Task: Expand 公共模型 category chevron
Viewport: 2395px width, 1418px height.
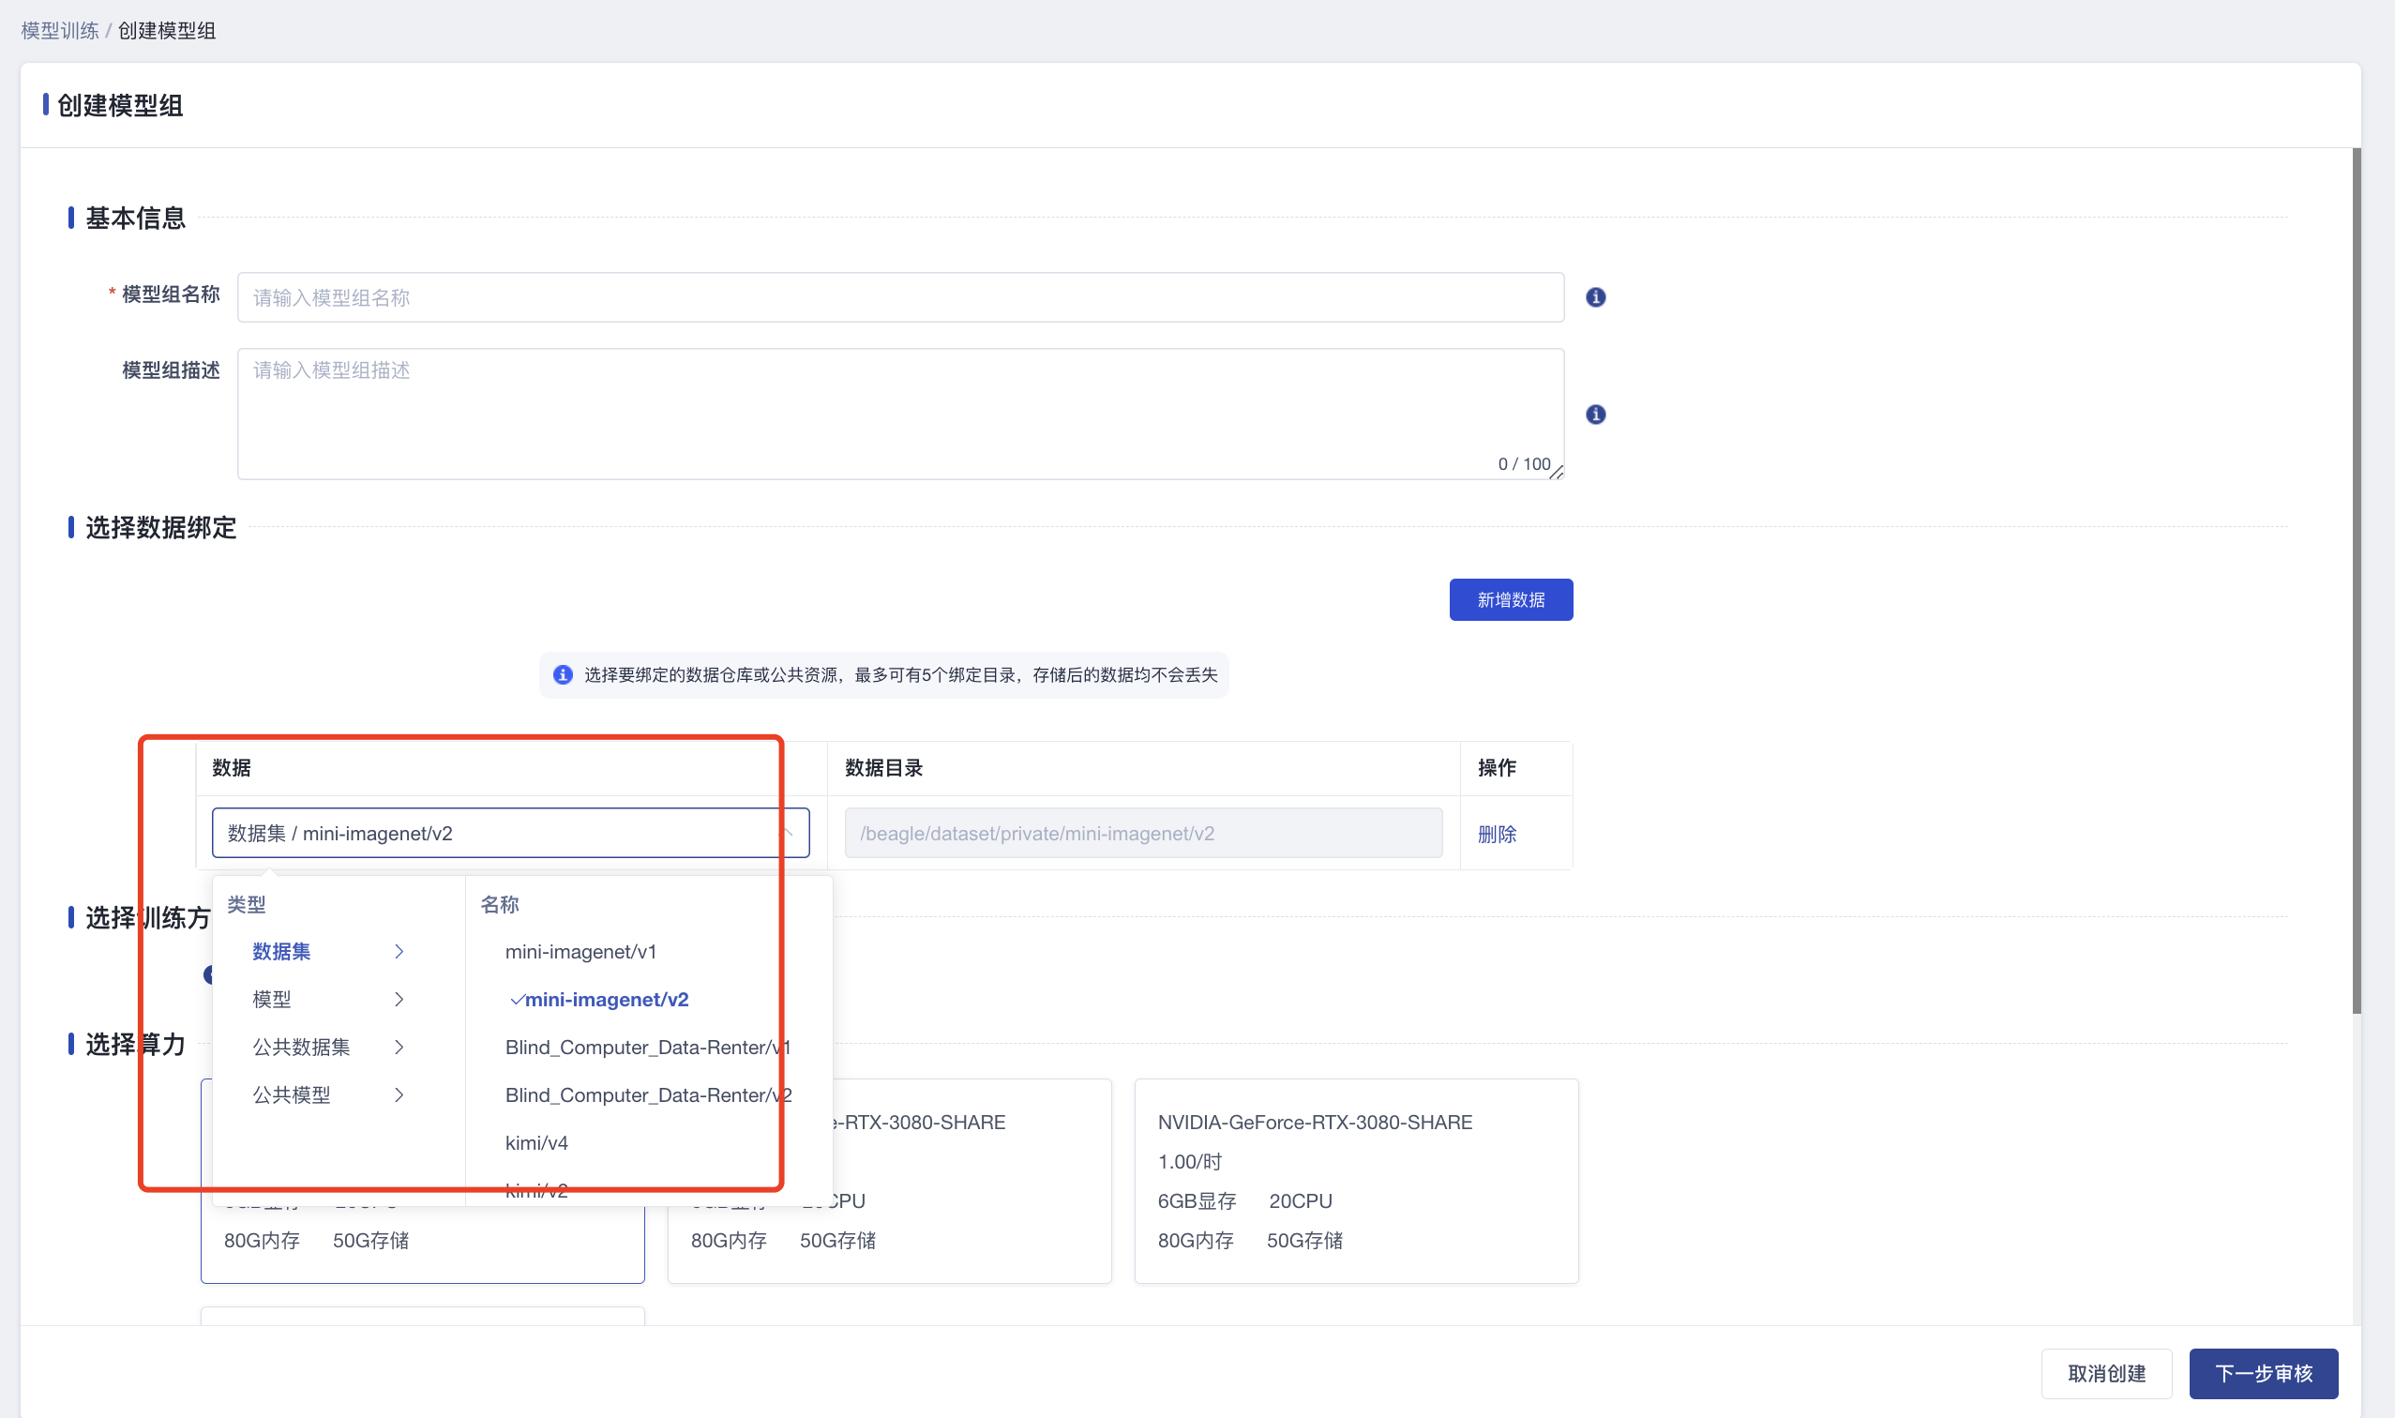Action: pyautogui.click(x=399, y=1095)
